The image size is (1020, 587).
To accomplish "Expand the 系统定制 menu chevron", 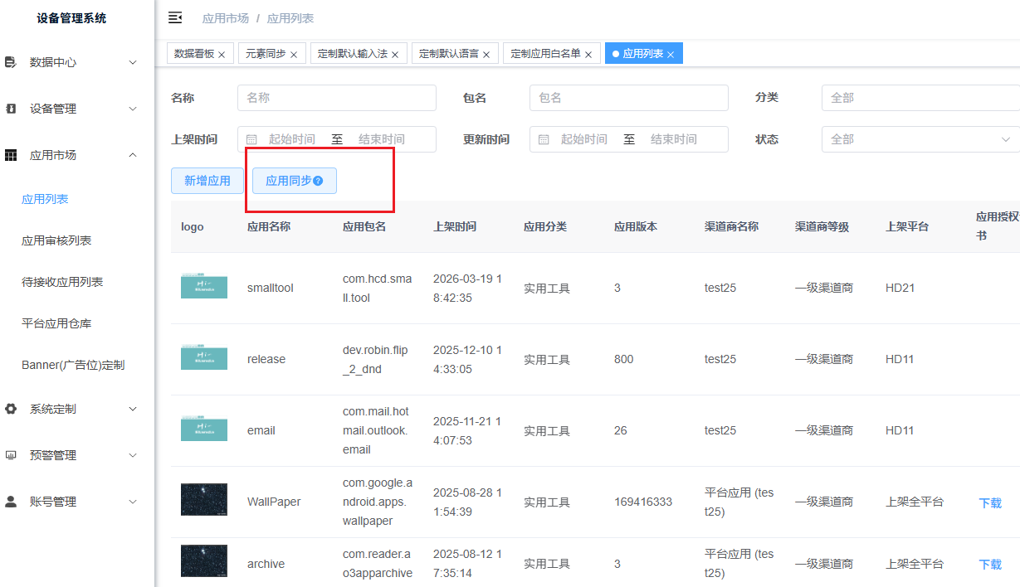I will point(133,409).
